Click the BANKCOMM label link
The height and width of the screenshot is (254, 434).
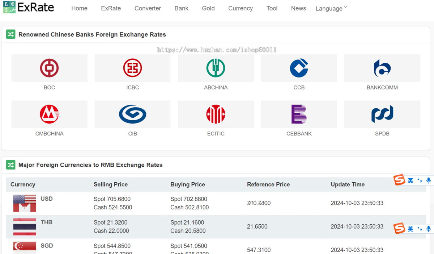click(x=382, y=87)
